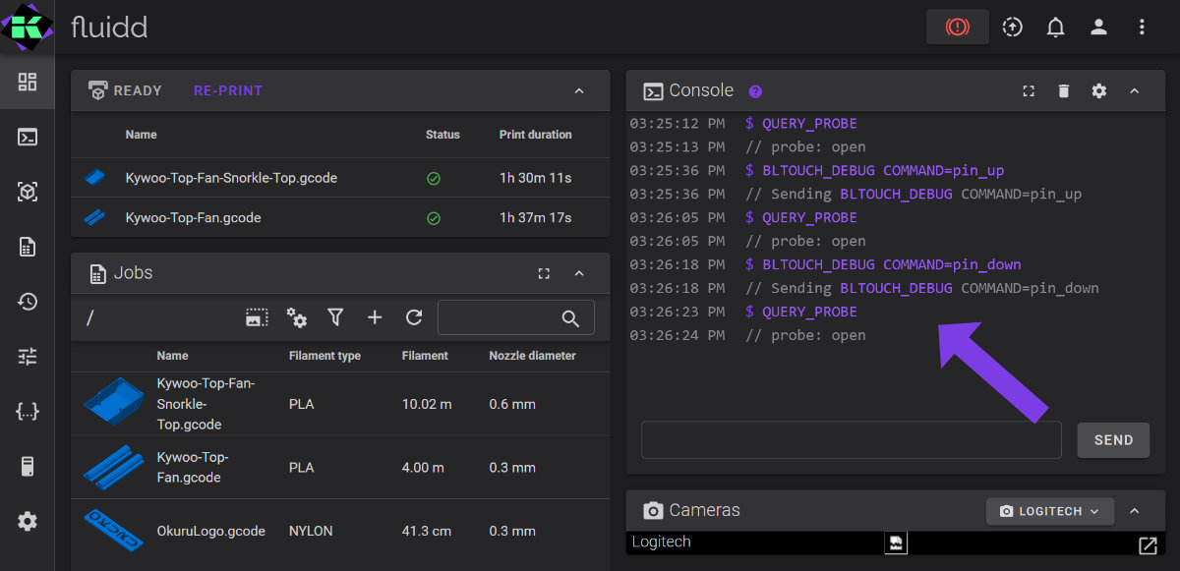Clear the console with trash icon
Screen dimensions: 1180x571
[1063, 90]
